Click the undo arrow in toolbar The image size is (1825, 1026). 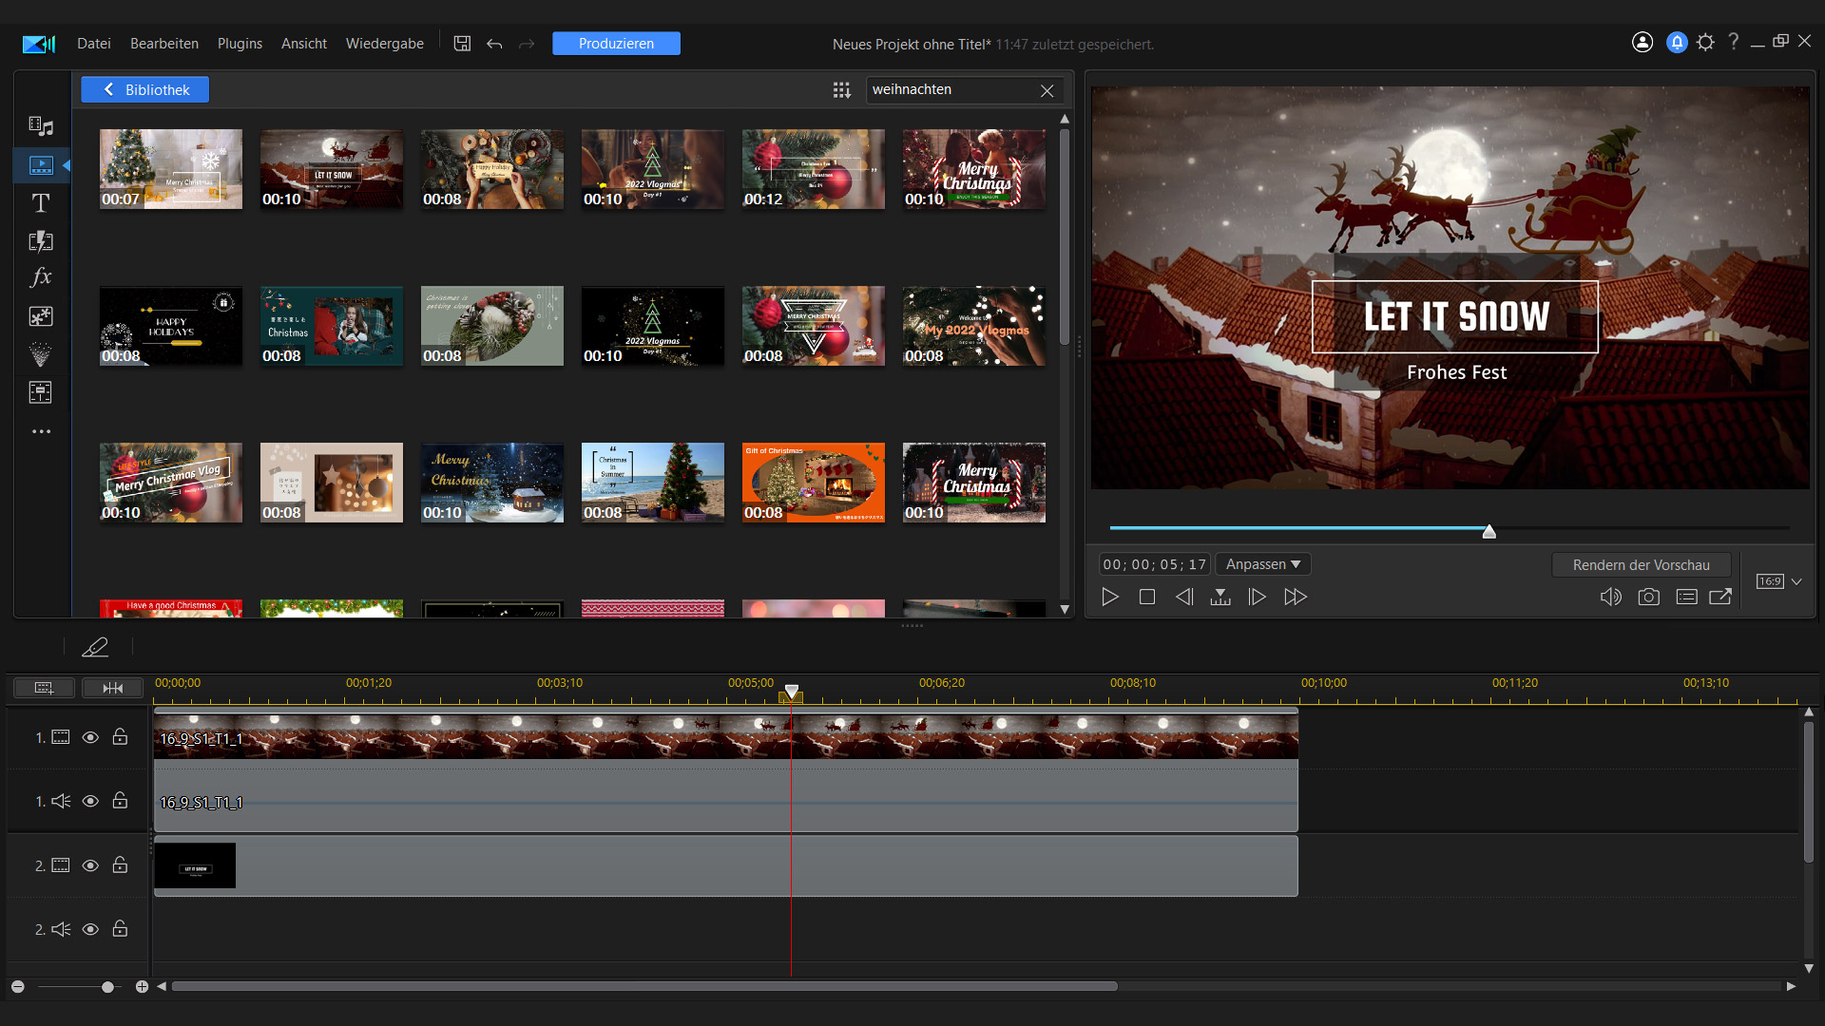point(494,44)
